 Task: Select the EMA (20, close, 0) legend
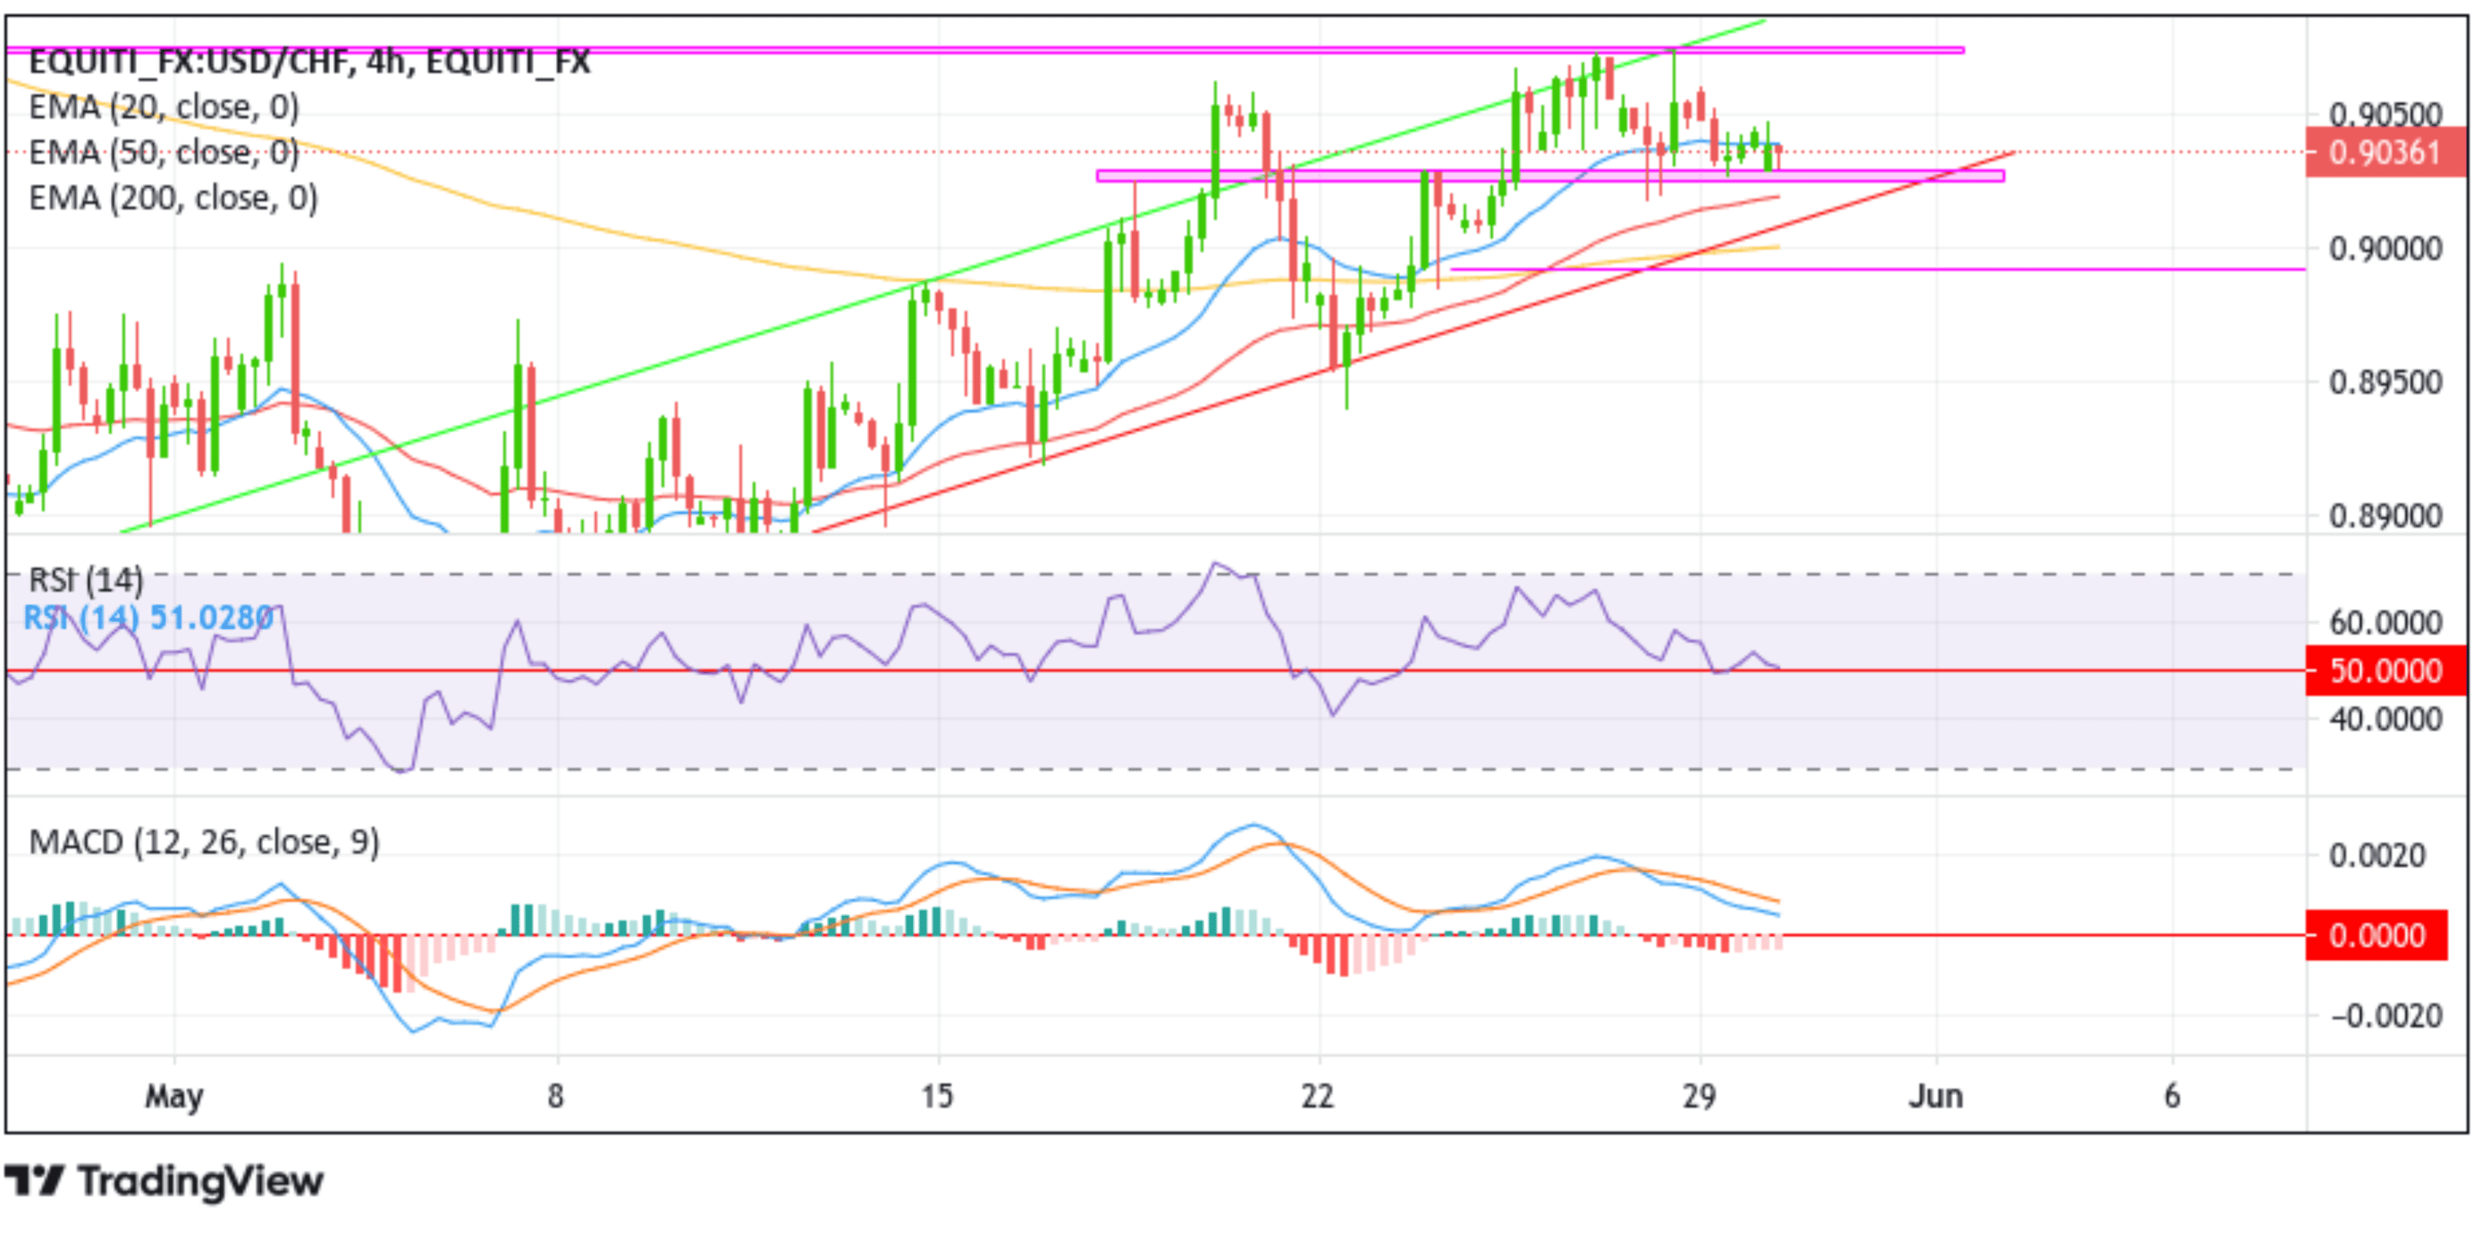click(x=165, y=107)
